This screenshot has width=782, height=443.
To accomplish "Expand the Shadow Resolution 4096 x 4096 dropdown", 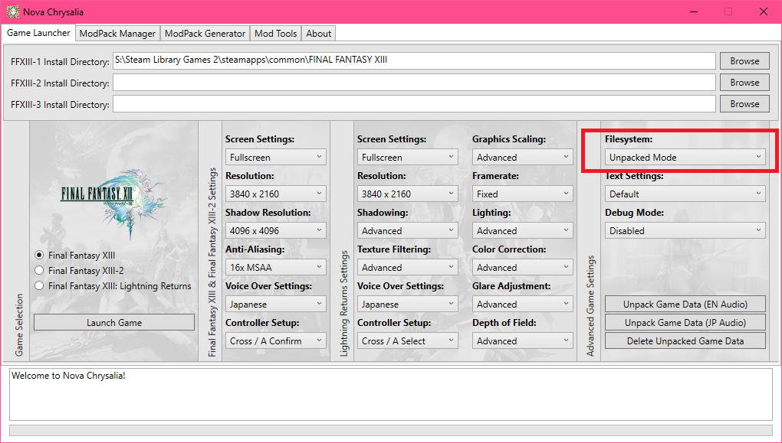I will (276, 231).
